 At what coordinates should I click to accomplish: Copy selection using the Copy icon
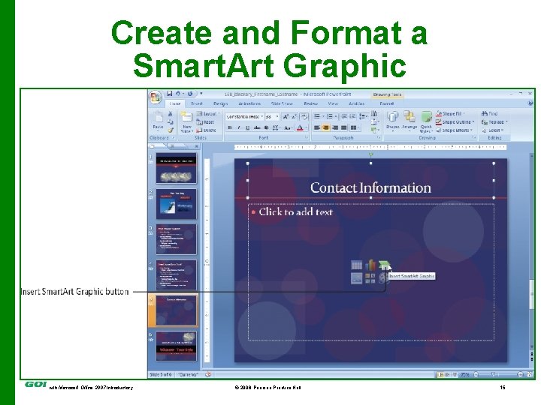[x=170, y=122]
